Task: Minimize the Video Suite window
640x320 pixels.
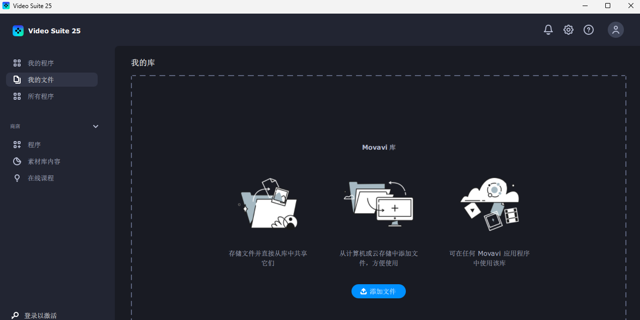Action: point(585,6)
